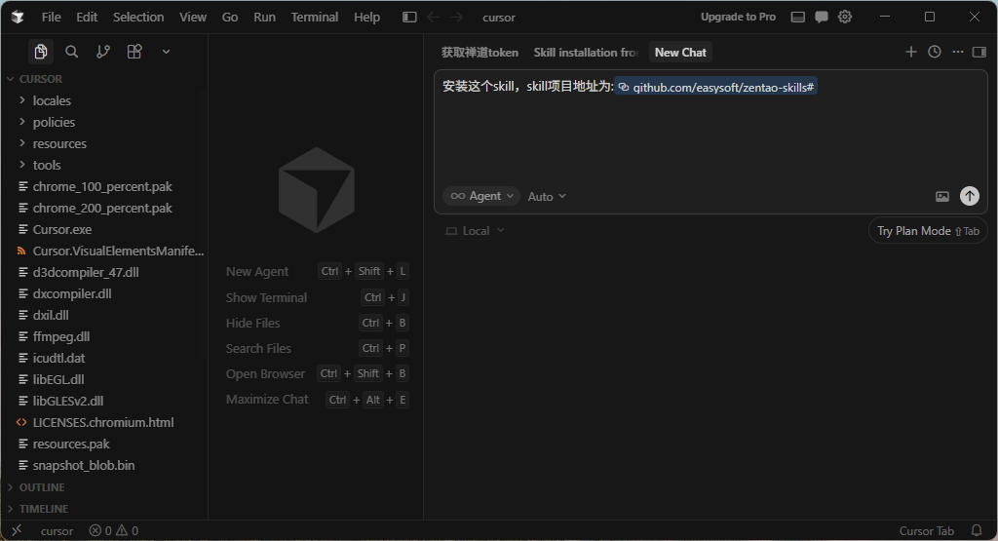The height and width of the screenshot is (541, 998).
Task: Toggle chat side panel layout icon
Action: 979,52
